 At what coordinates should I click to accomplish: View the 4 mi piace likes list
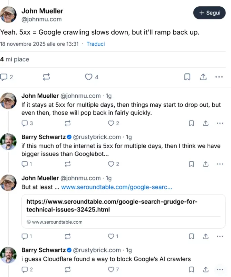pyautogui.click(x=15, y=60)
